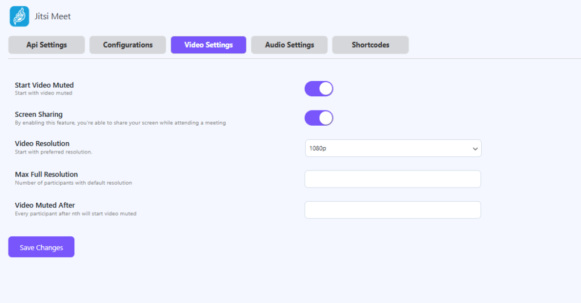The width and height of the screenshot is (581, 303).
Task: Focus the Max Full Resolution input field
Action: coord(393,179)
